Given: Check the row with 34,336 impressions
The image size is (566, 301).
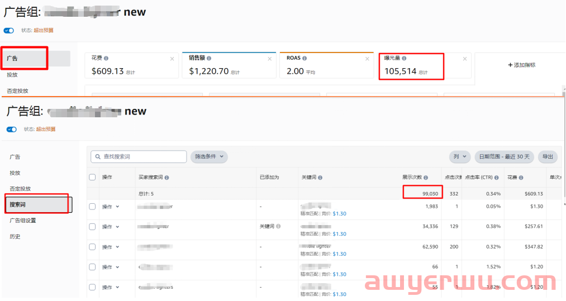Looking at the screenshot, I should pyautogui.click(x=93, y=227).
